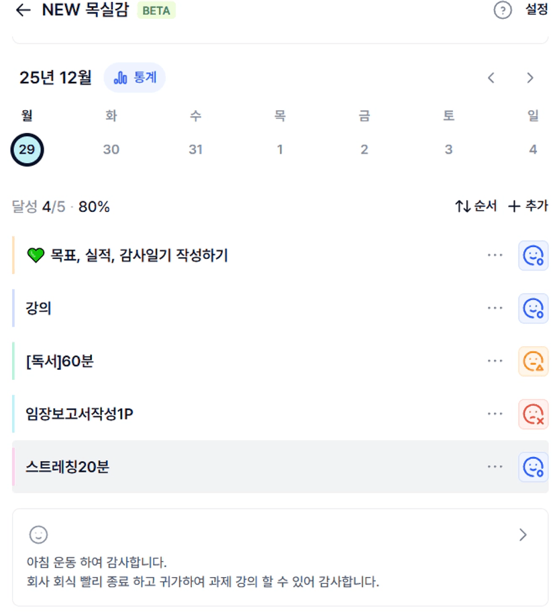Open 설정 settings
This screenshot has height=612, width=555.
tap(536, 11)
